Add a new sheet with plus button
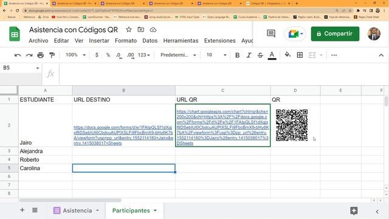389x219 pixels. [x=22, y=210]
